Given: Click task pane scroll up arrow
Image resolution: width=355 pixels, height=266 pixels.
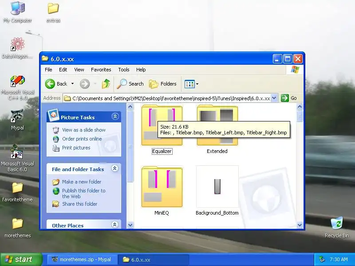Looking at the screenshot, I should click(130, 106).
